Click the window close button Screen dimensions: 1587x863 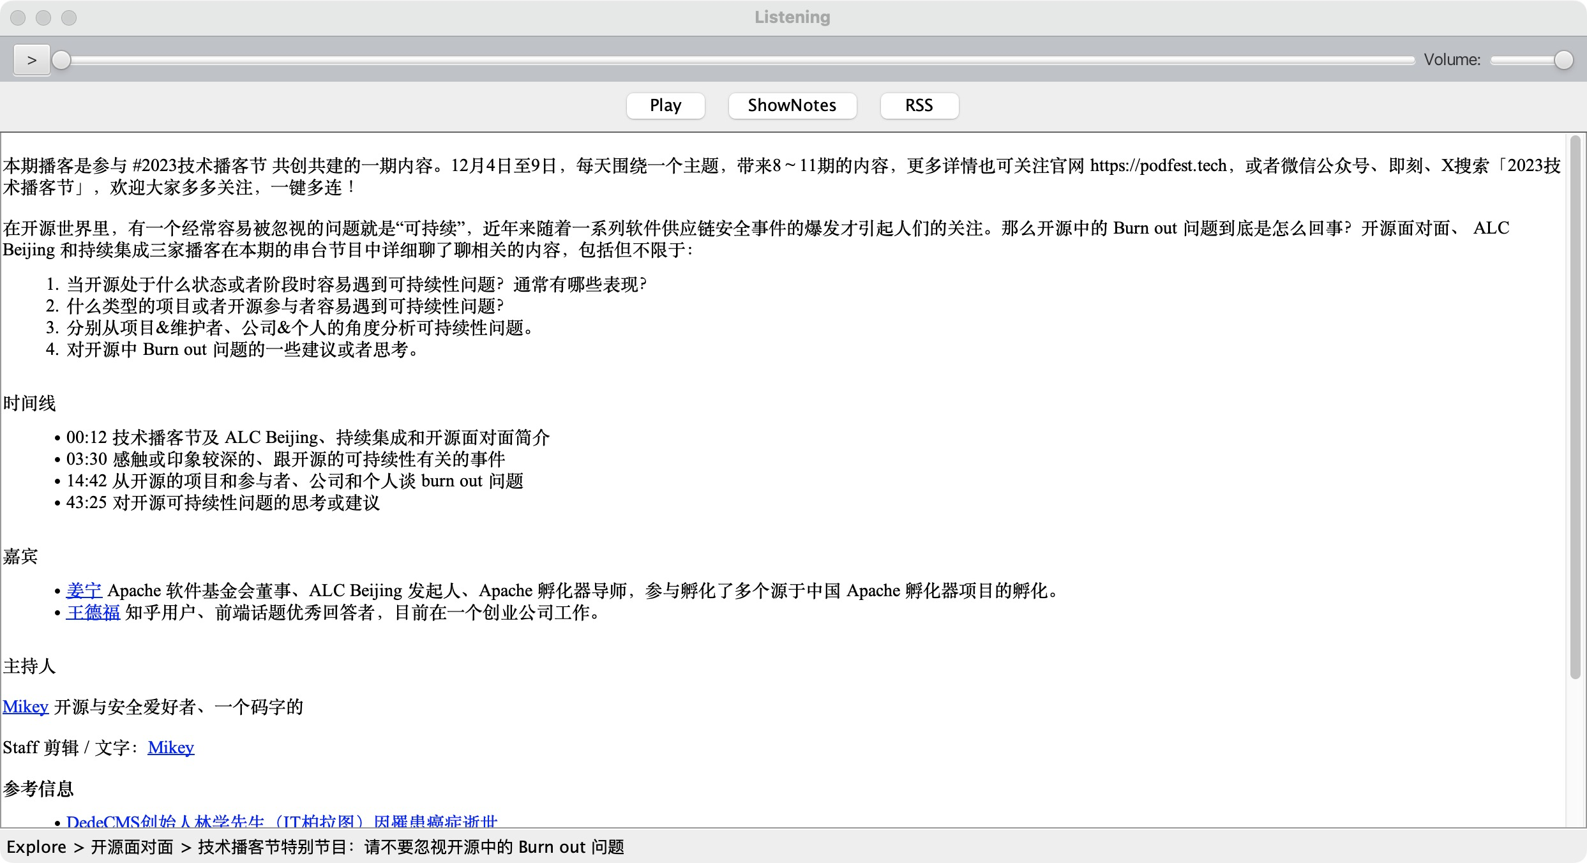18,18
